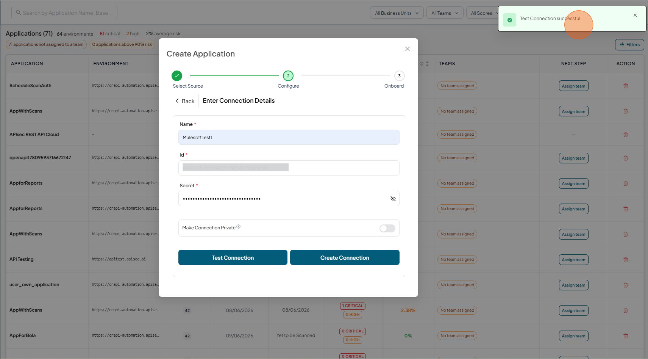648x359 pixels.
Task: Jump to the Onboard step 3
Action: click(399, 76)
